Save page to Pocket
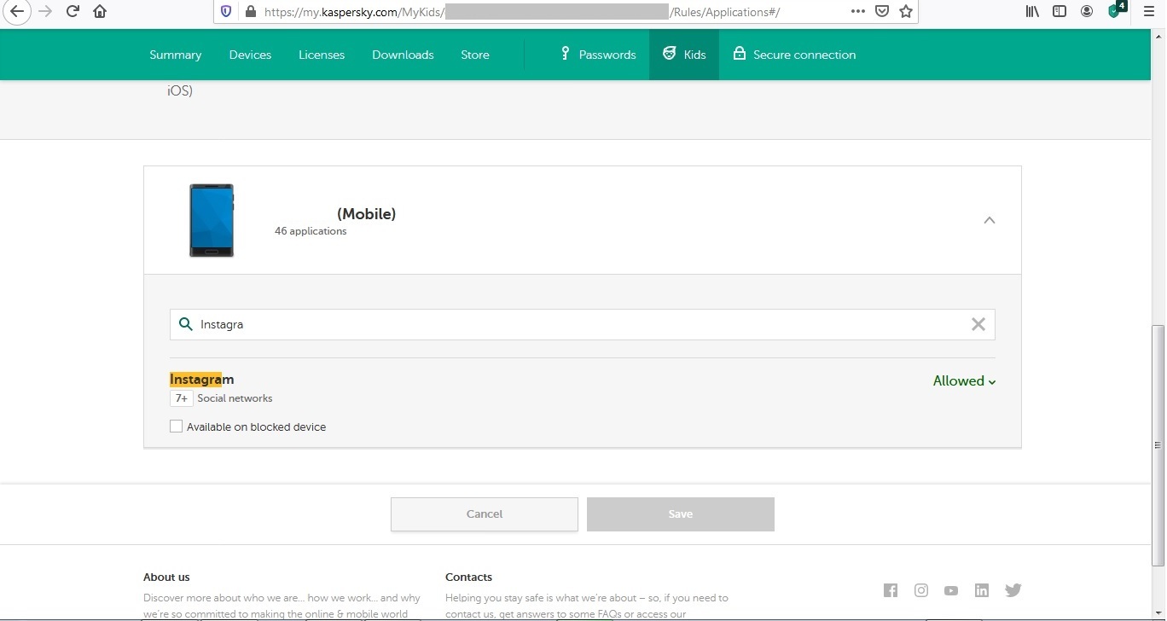This screenshot has height=621, width=1167. [x=882, y=12]
